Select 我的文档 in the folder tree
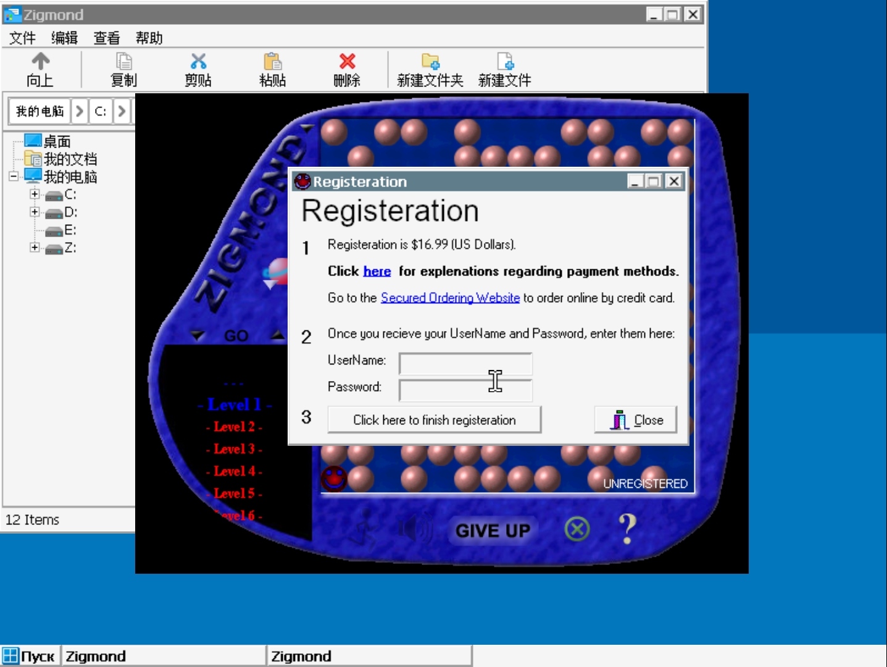The height and width of the screenshot is (667, 887). (x=70, y=159)
